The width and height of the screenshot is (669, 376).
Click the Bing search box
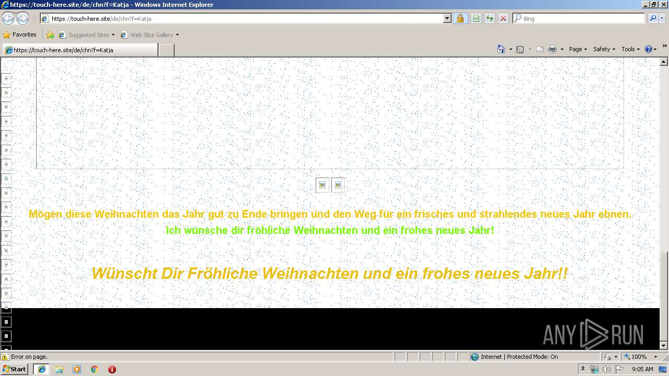click(x=579, y=18)
